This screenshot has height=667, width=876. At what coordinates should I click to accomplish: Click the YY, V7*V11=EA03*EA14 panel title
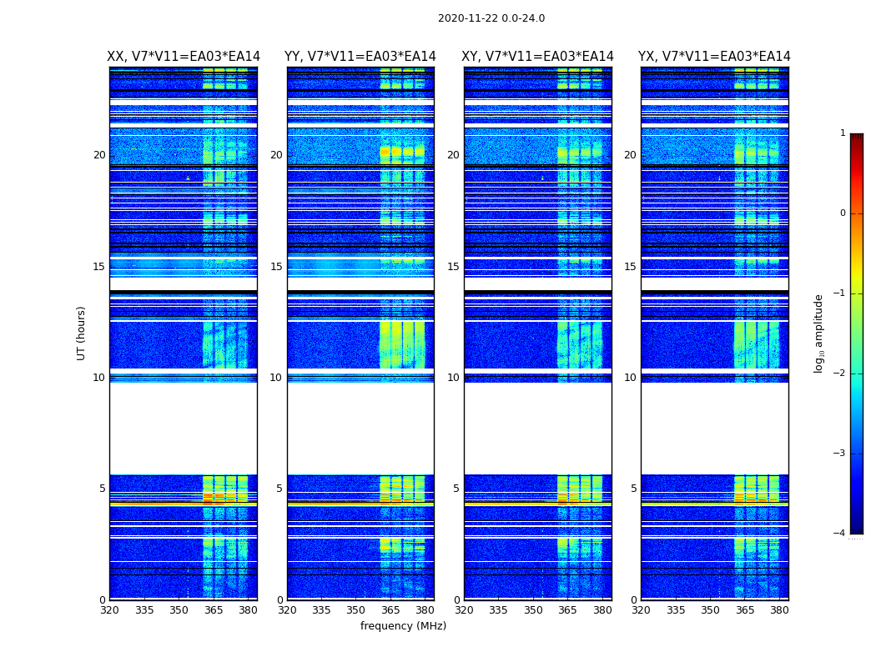360,57
